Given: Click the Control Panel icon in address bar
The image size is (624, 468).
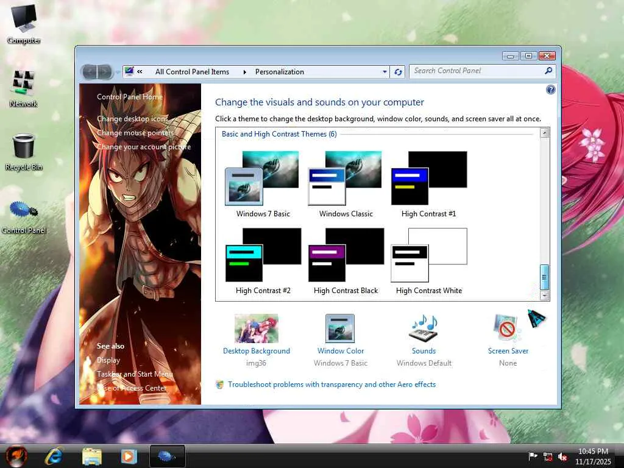Looking at the screenshot, I should pyautogui.click(x=129, y=72).
